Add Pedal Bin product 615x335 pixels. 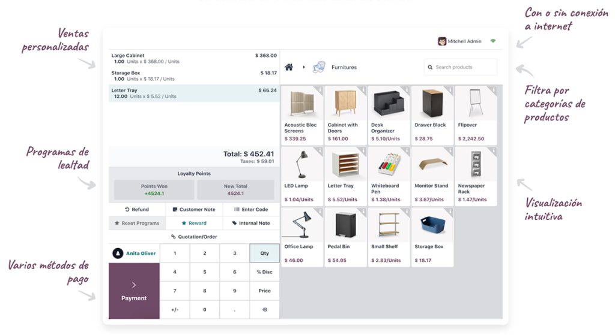[345, 237]
